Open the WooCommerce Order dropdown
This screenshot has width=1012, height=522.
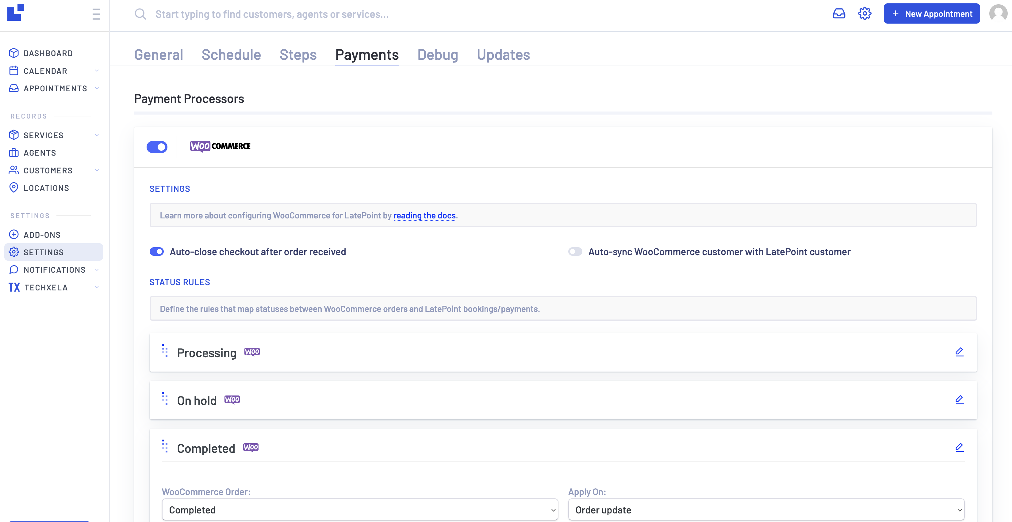(x=360, y=510)
